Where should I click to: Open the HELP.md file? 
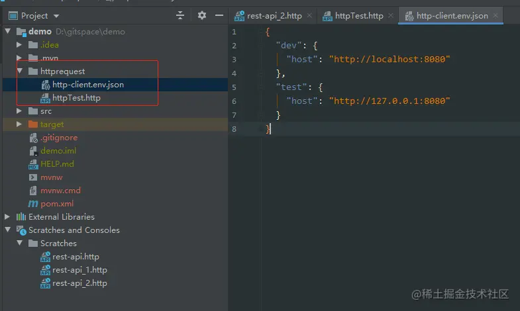57,164
